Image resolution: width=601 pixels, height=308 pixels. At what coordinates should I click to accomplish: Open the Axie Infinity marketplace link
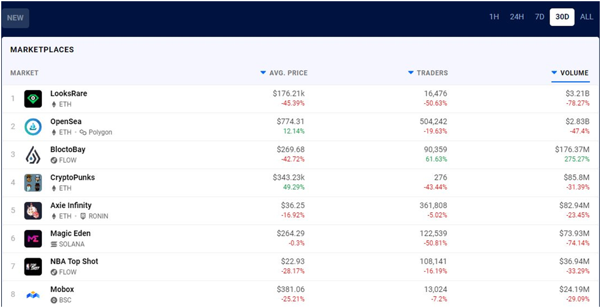coord(71,206)
